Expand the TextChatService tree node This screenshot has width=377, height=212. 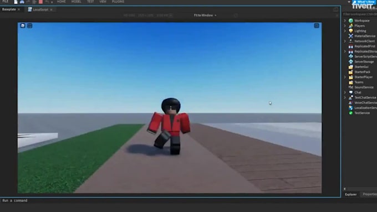(345, 97)
